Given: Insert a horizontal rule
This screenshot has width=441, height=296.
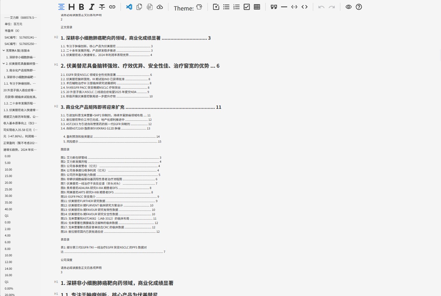Looking at the screenshot, I should point(284,7).
